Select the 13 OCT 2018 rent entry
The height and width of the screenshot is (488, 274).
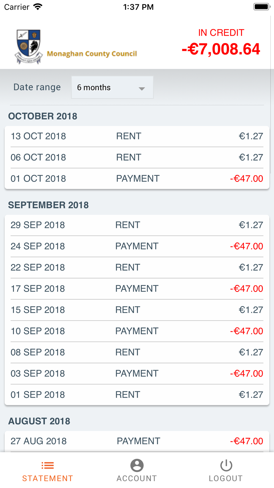(x=137, y=136)
